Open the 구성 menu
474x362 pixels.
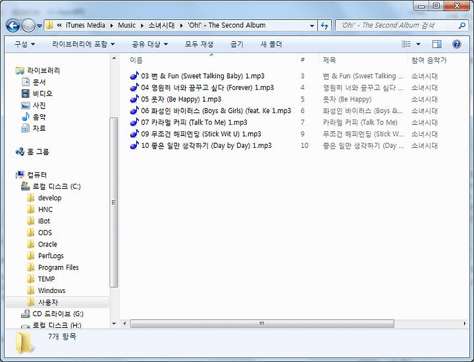click(25, 44)
